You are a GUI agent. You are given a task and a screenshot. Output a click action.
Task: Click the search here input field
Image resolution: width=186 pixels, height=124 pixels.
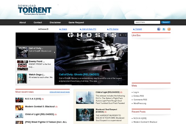tap(147, 22)
